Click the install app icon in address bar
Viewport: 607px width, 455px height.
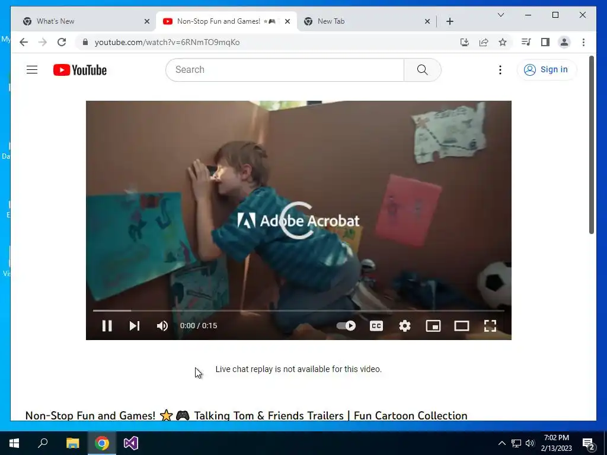point(465,42)
